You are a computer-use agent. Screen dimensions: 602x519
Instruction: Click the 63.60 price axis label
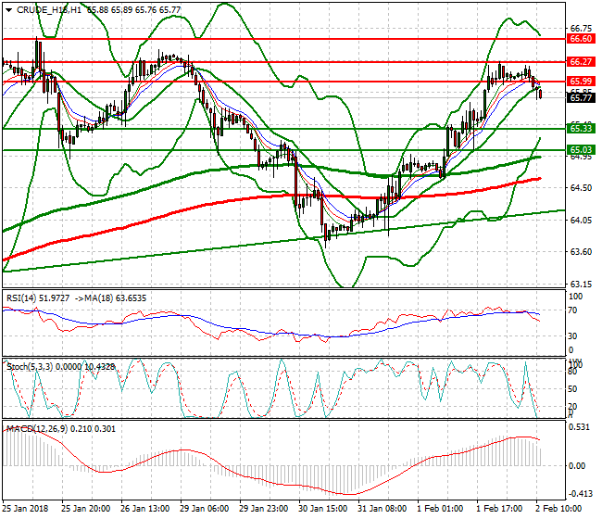[581, 252]
